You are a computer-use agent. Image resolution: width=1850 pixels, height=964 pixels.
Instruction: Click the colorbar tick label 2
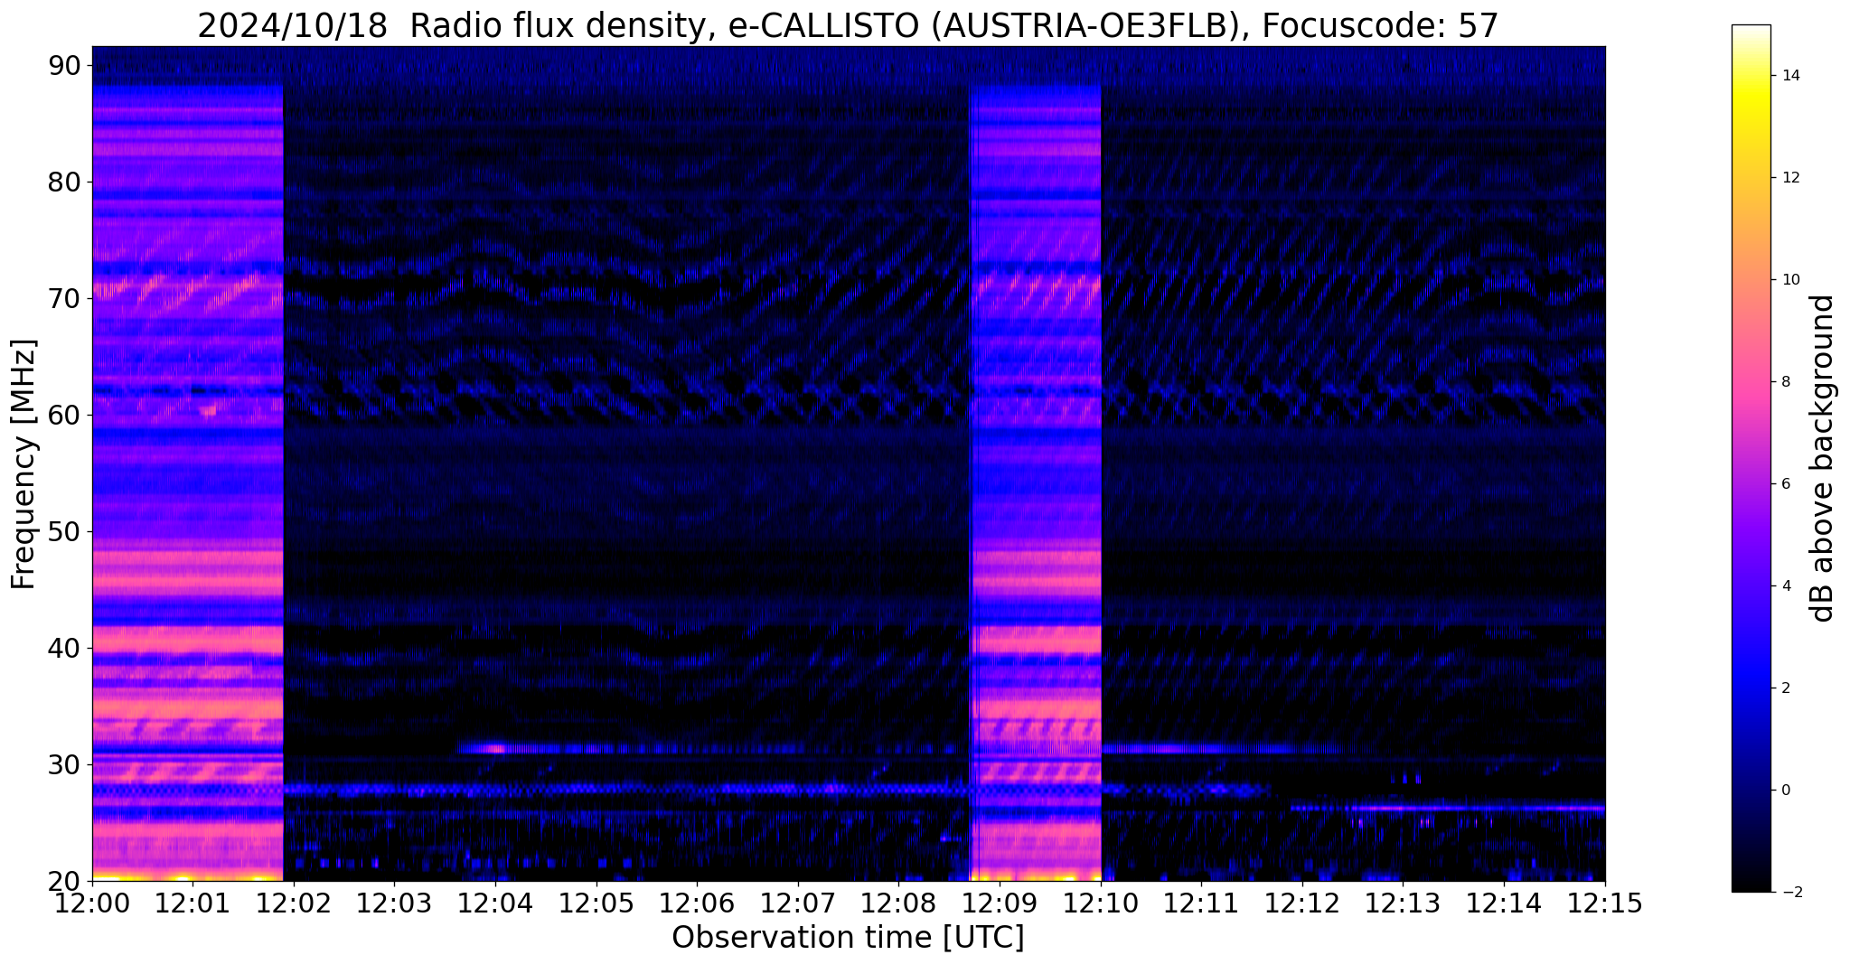click(x=1785, y=688)
